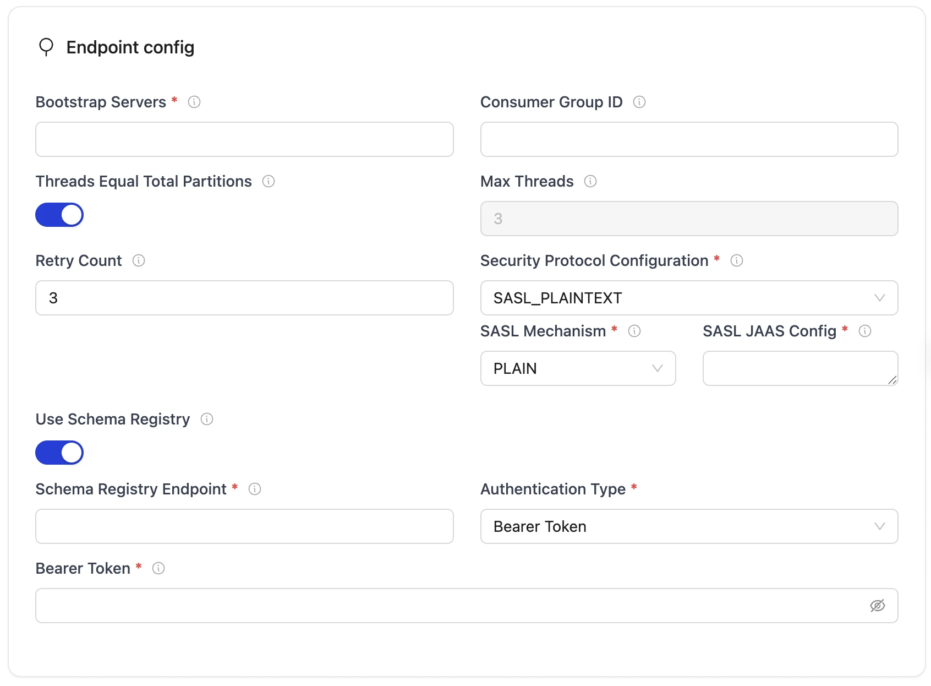Click the Endpoint config magnifier icon

click(46, 47)
